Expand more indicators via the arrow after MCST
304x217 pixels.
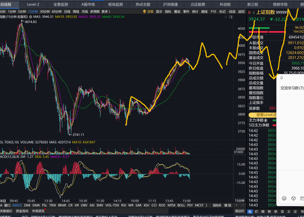coord(206,205)
